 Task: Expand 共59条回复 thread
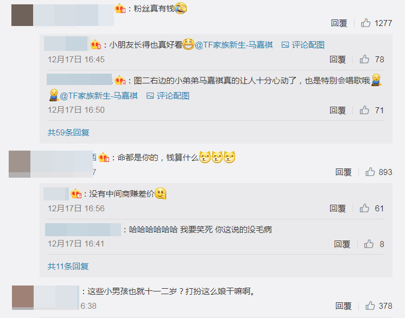pos(68,133)
